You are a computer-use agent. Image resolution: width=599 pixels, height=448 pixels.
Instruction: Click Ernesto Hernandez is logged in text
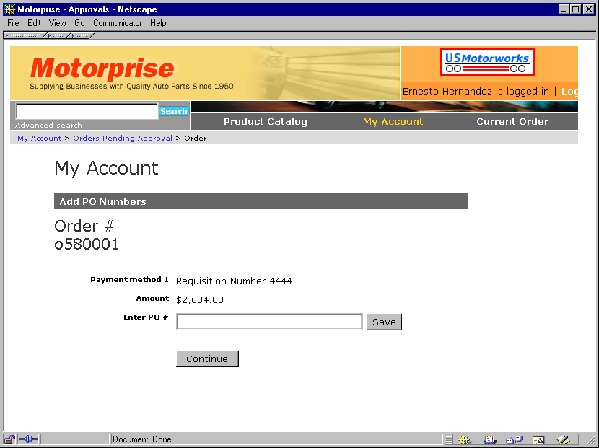coord(476,92)
